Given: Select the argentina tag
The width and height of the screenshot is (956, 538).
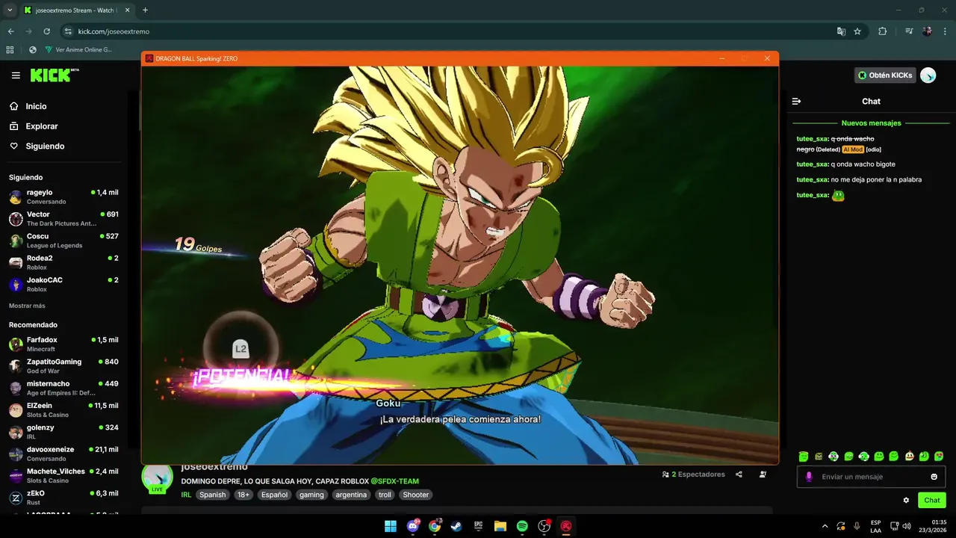Looking at the screenshot, I should tap(351, 495).
